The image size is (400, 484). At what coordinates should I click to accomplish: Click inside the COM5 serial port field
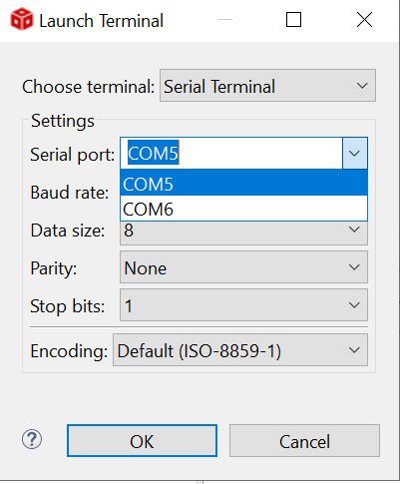coord(231,153)
